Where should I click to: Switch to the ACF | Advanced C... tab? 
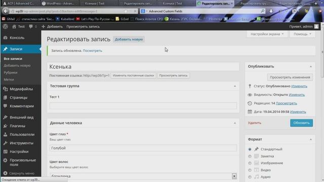(19, 4)
